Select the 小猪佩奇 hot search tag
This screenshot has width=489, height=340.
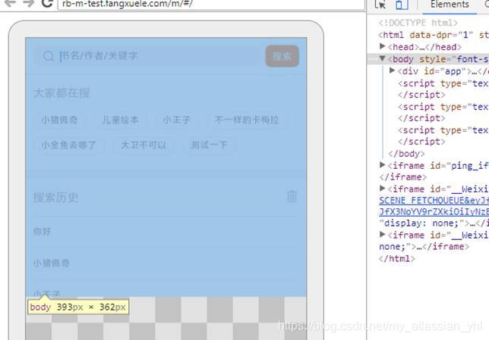(x=59, y=120)
